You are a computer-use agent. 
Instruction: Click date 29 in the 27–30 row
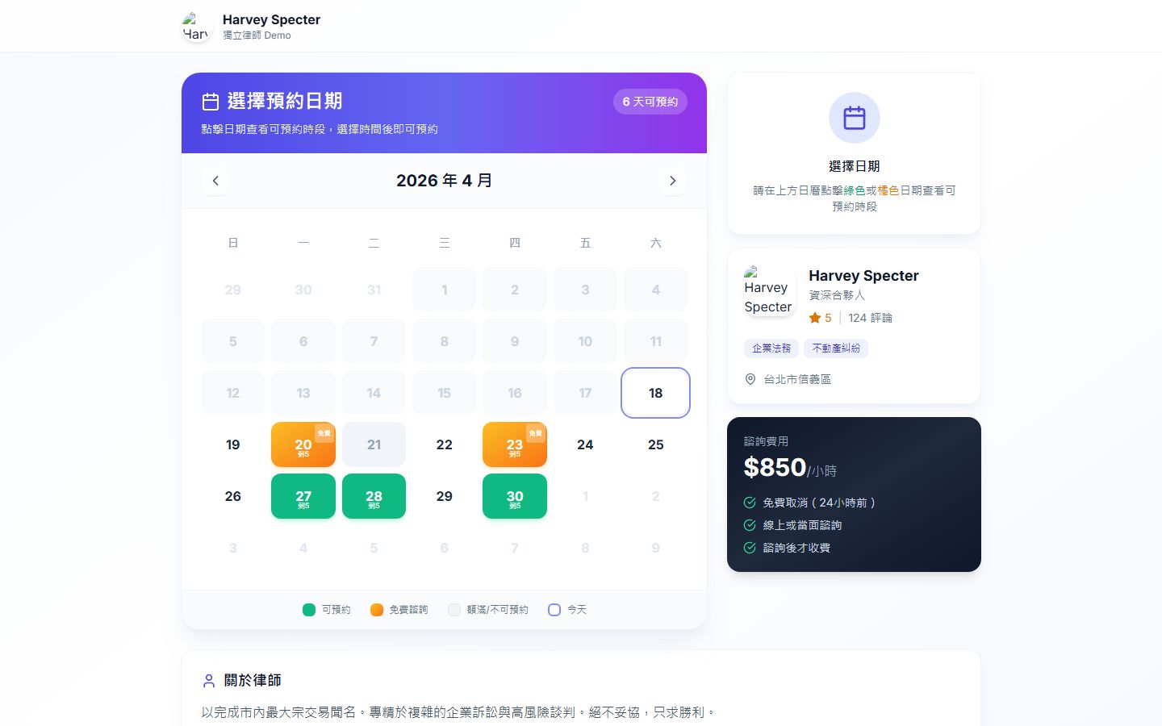(x=445, y=496)
